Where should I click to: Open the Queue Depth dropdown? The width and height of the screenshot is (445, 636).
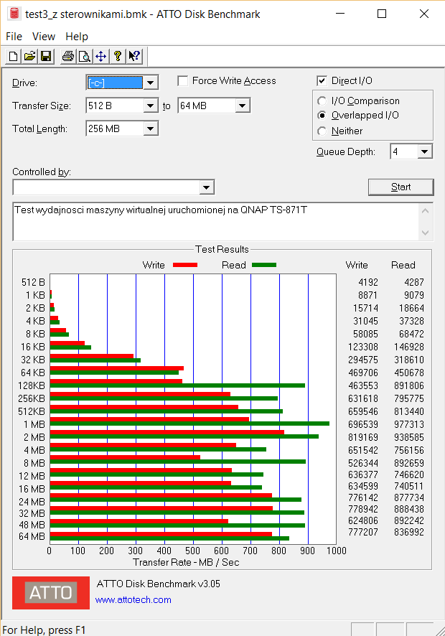pos(425,151)
